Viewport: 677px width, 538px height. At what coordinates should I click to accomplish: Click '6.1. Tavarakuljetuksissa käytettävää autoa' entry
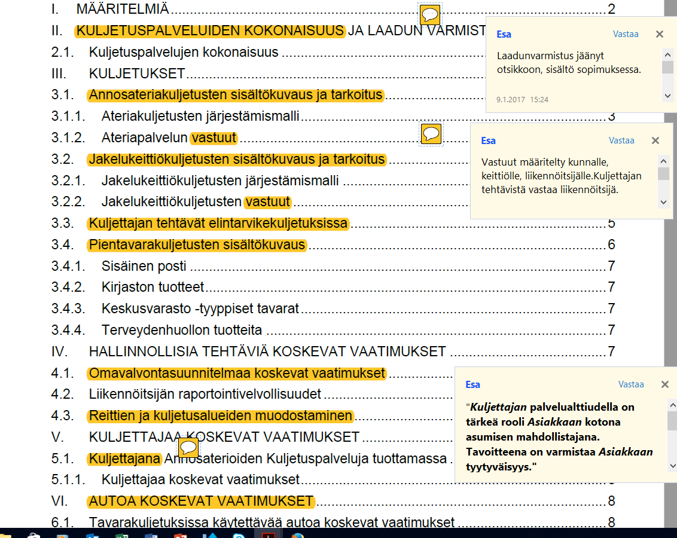(252, 522)
